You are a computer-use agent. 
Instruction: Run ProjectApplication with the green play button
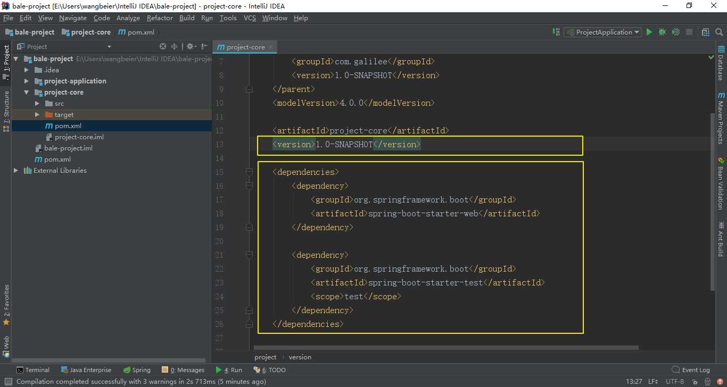[649, 32]
